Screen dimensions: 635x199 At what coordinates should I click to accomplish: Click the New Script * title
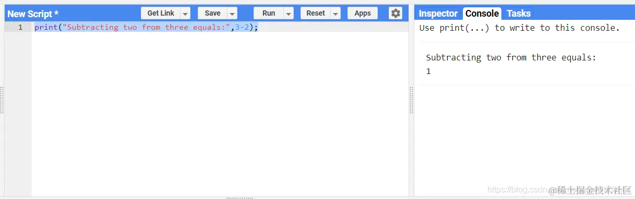33,14
